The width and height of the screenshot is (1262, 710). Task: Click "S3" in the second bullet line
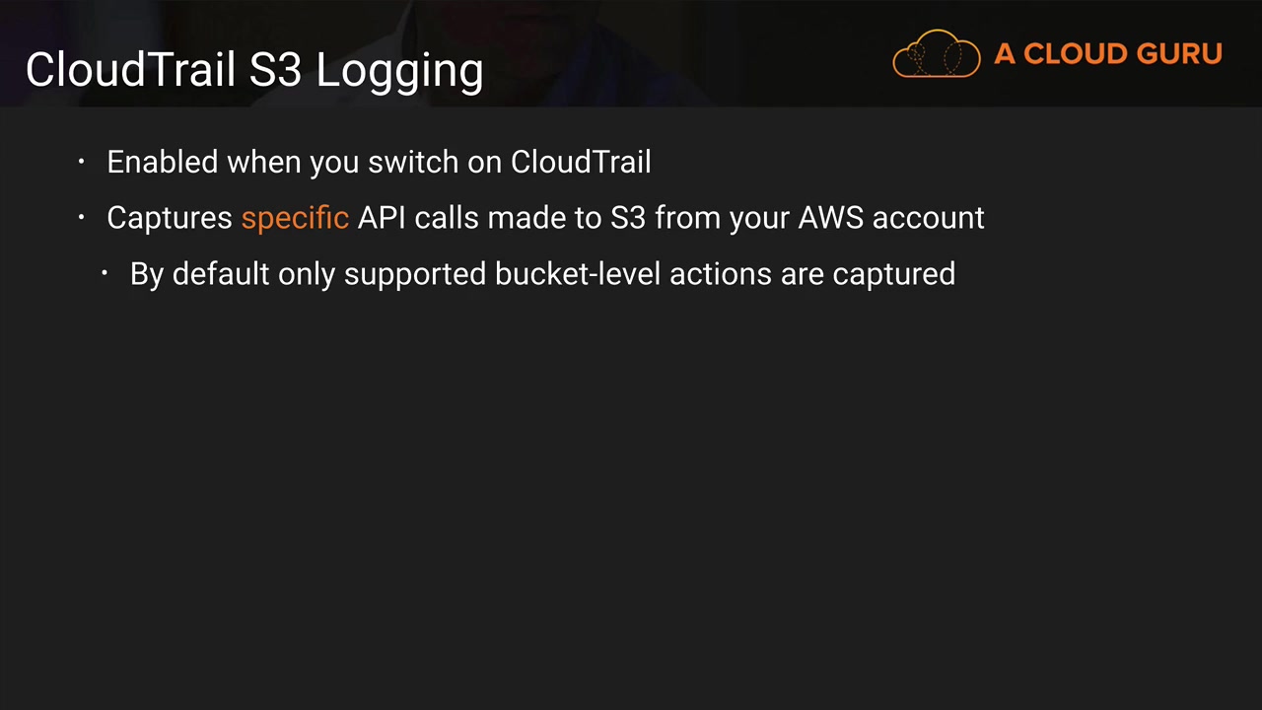pyautogui.click(x=627, y=218)
